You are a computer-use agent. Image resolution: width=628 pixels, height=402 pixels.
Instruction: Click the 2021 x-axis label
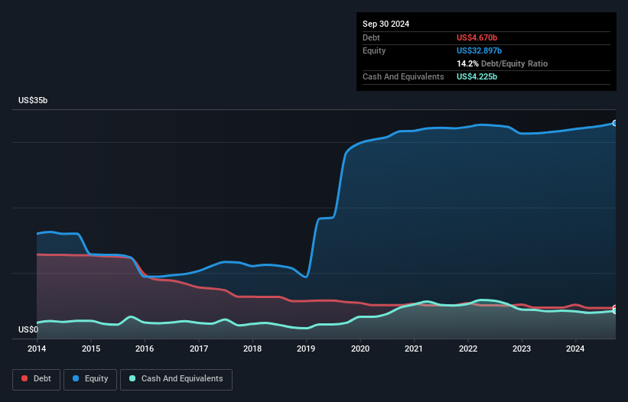click(414, 349)
